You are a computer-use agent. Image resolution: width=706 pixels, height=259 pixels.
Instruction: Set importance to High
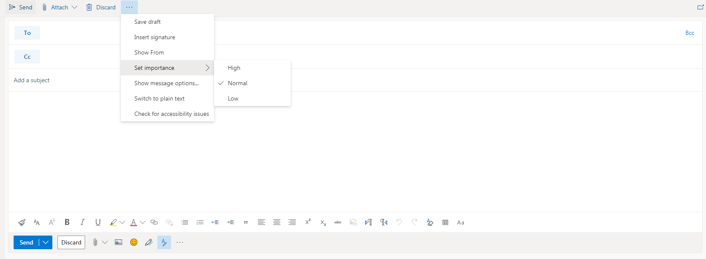point(234,68)
